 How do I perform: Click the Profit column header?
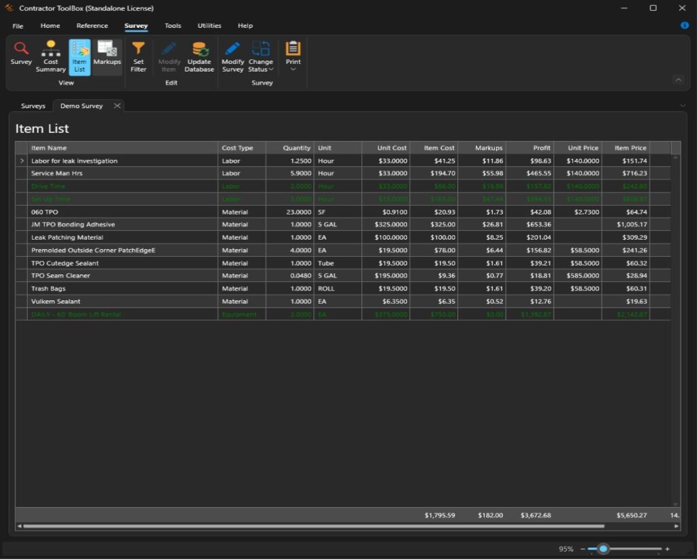pyautogui.click(x=529, y=148)
